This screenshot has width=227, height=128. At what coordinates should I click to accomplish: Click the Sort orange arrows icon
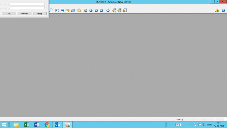coord(79,10)
